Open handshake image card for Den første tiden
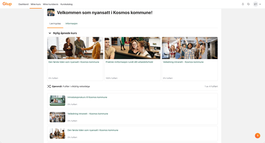265x143 pixels. 75,48
